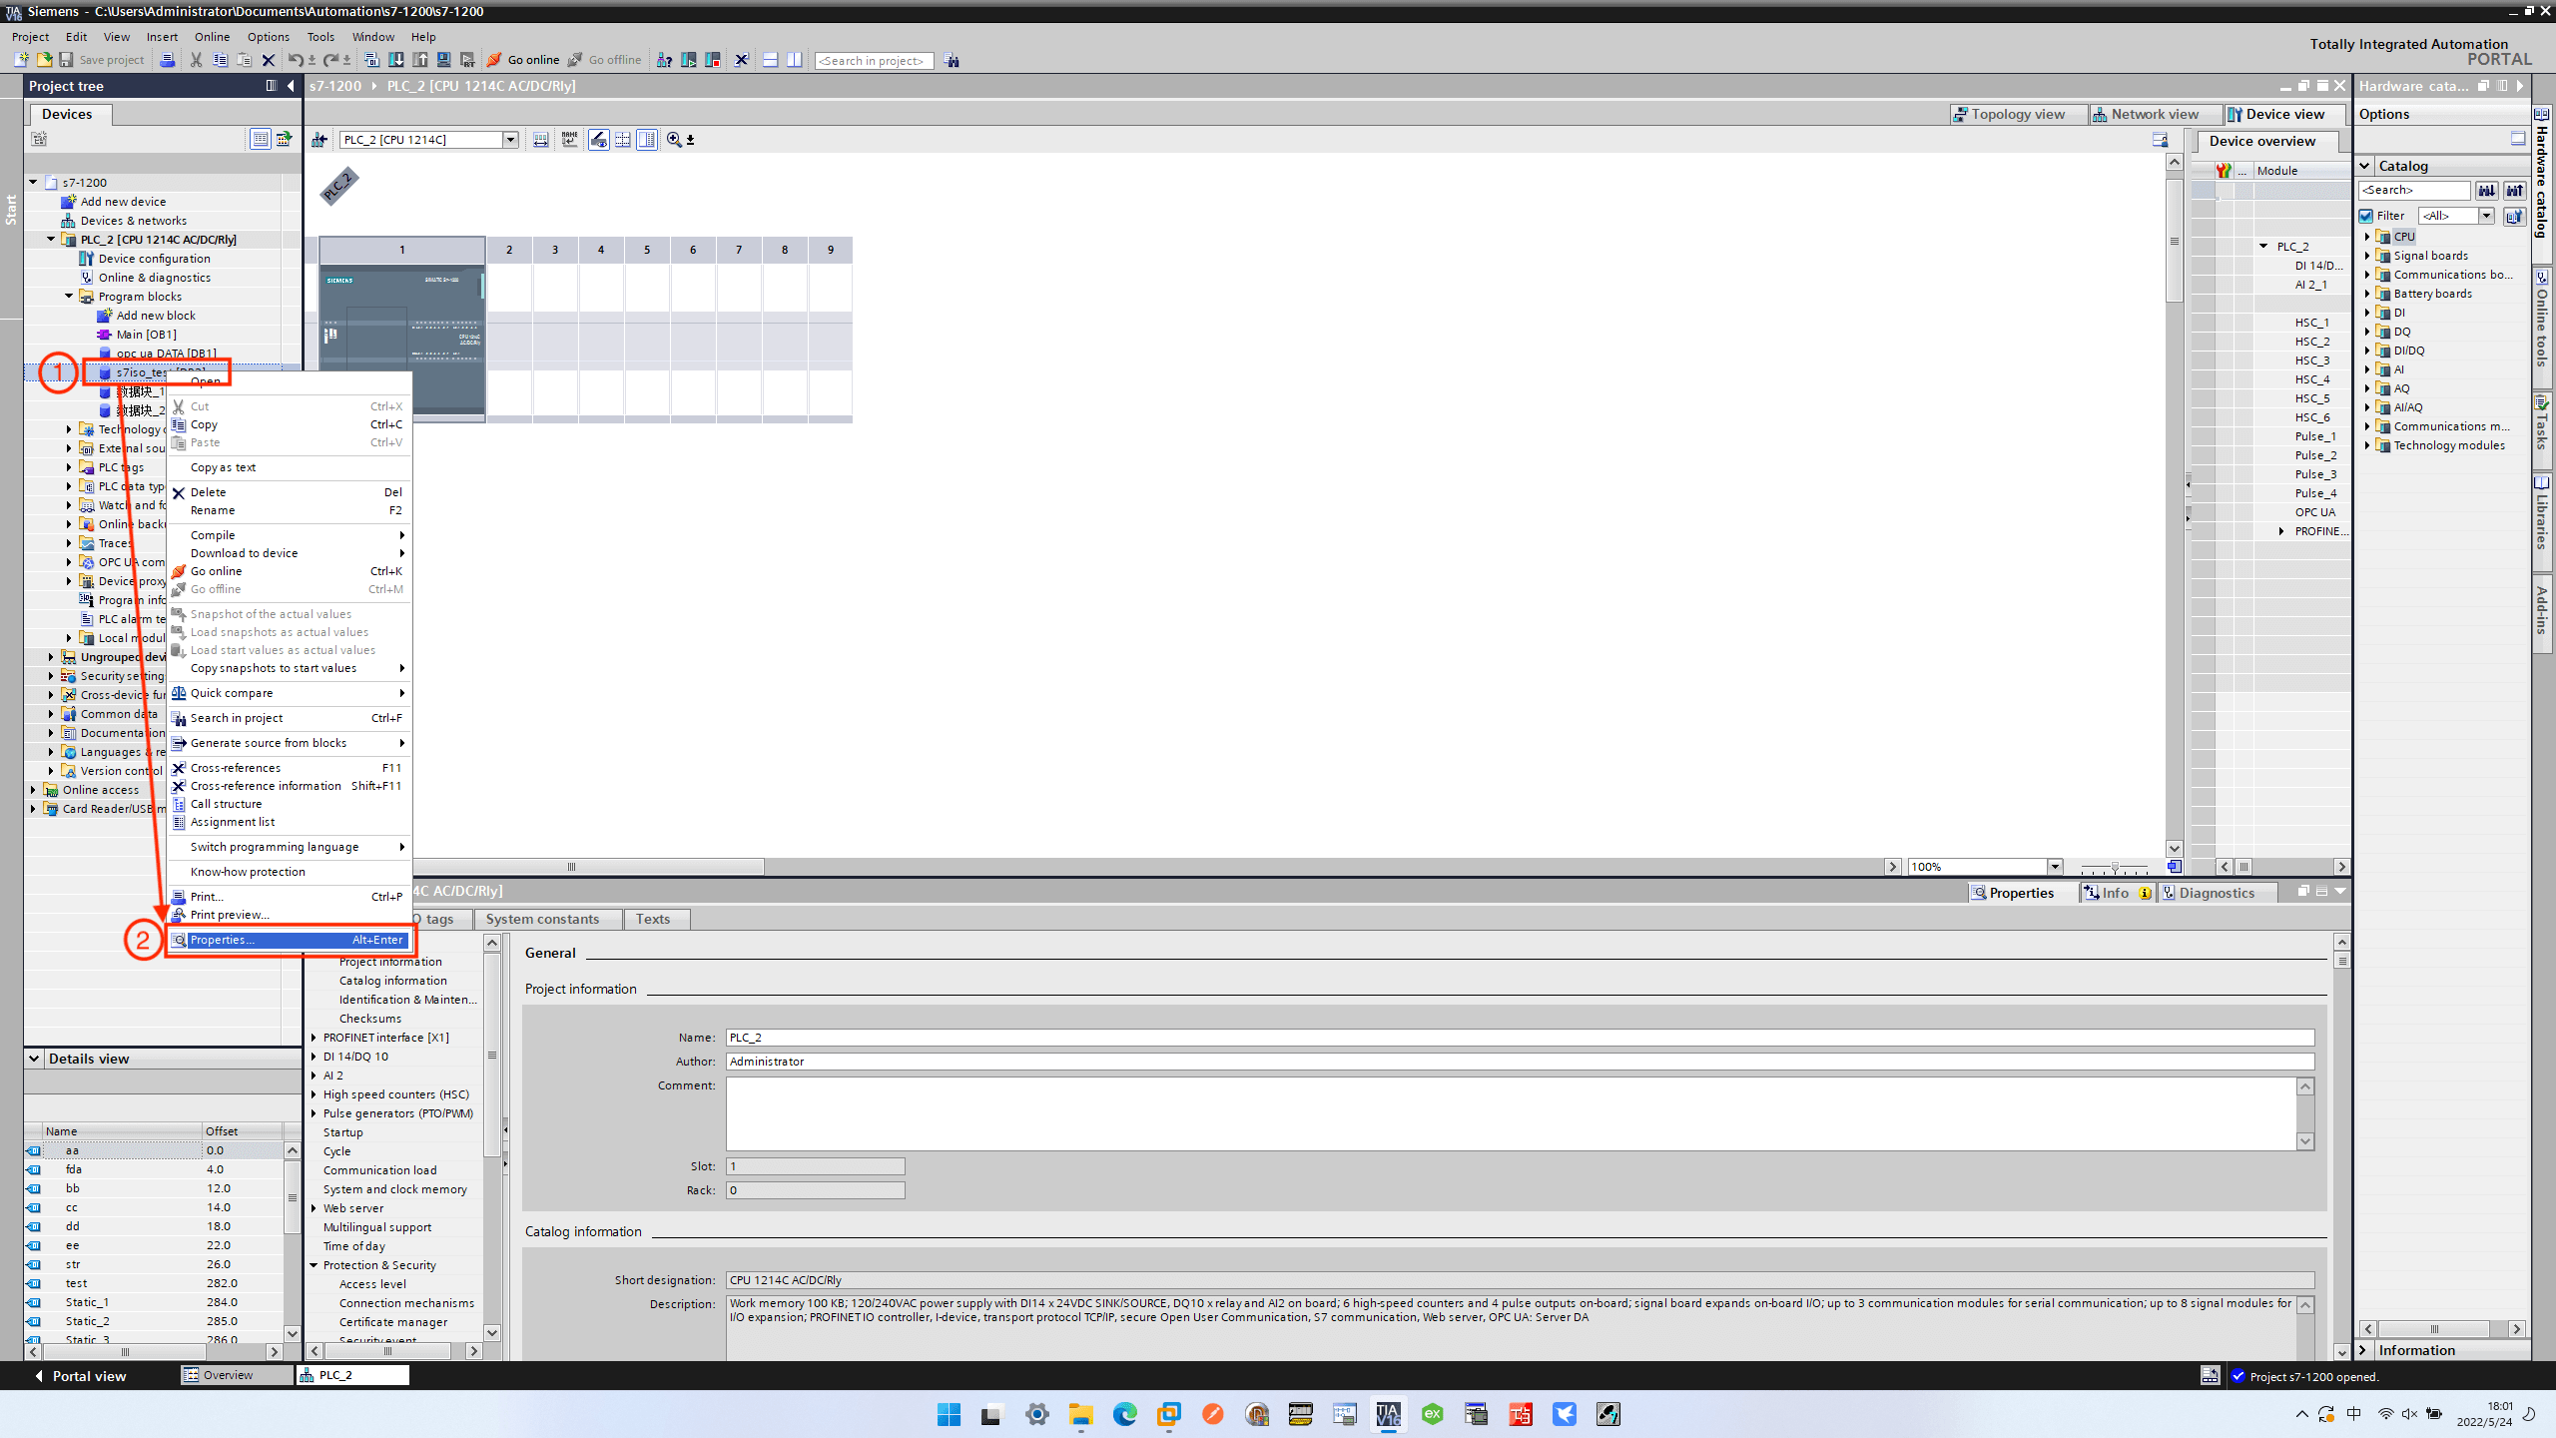The height and width of the screenshot is (1438, 2556).
Task: Switch to the Network view tab
Action: [x=2153, y=114]
